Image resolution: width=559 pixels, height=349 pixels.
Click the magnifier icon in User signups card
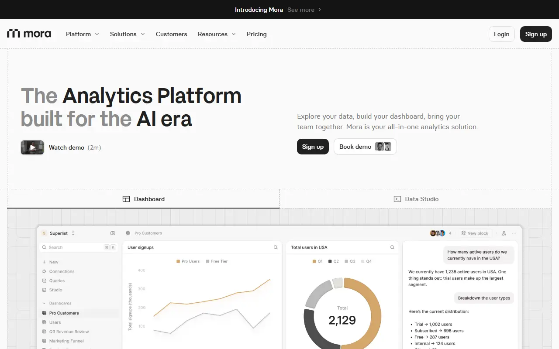(x=276, y=247)
